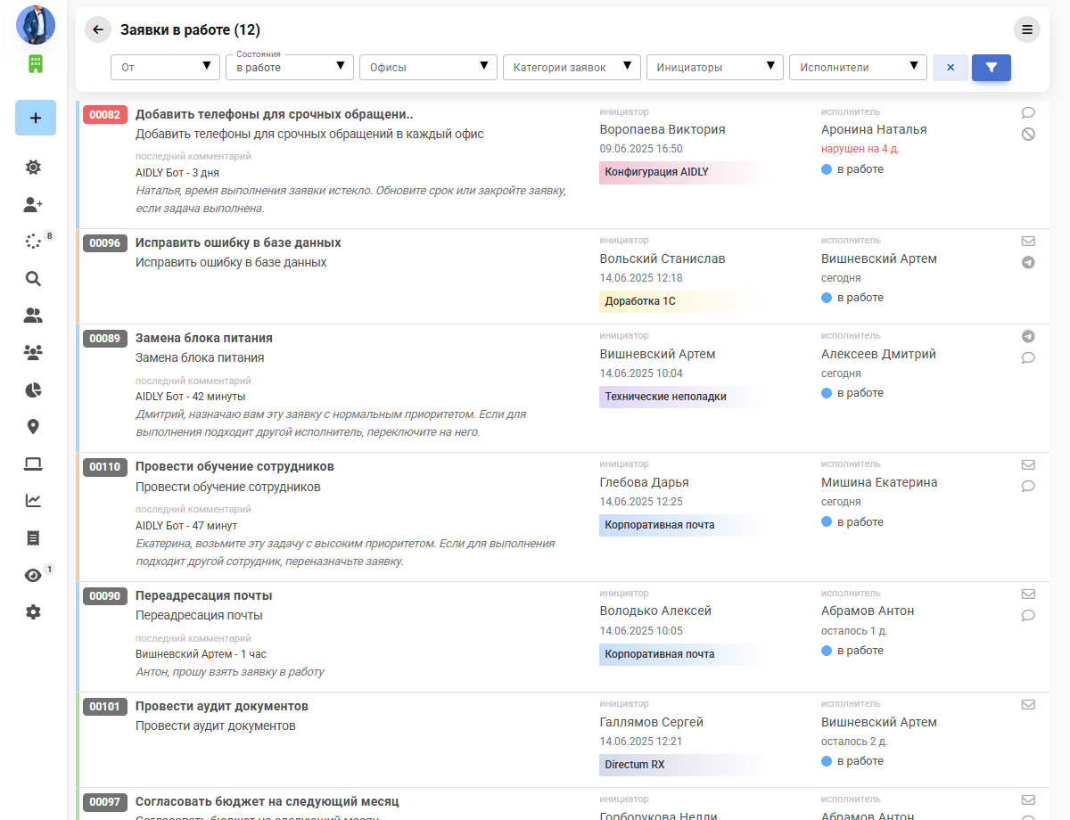Click the Telegram icon on request 00096
This screenshot has width=1070, height=820.
(1028, 263)
